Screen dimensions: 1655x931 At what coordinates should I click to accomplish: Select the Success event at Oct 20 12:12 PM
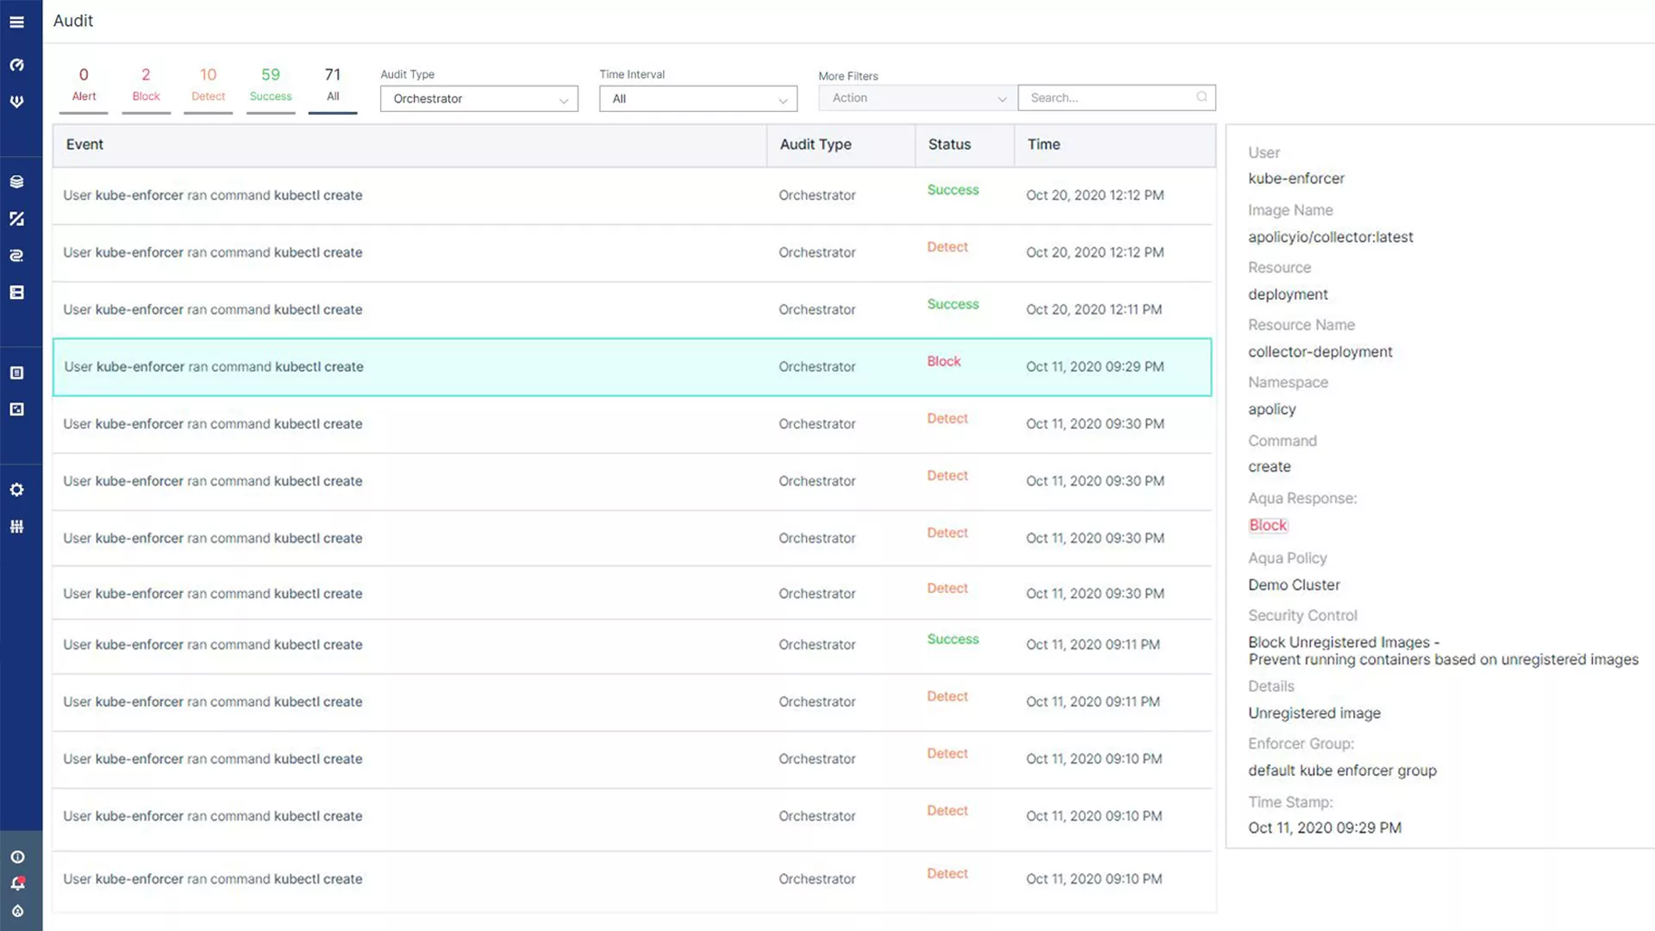coord(633,196)
